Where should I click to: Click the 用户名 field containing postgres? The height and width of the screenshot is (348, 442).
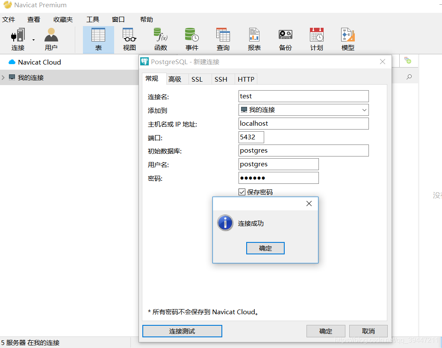tap(279, 164)
